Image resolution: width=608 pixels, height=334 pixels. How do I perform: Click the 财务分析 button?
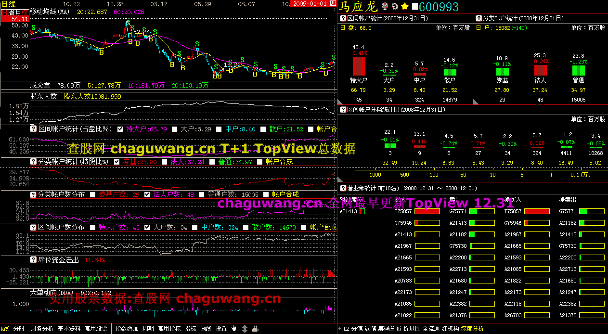point(42,329)
